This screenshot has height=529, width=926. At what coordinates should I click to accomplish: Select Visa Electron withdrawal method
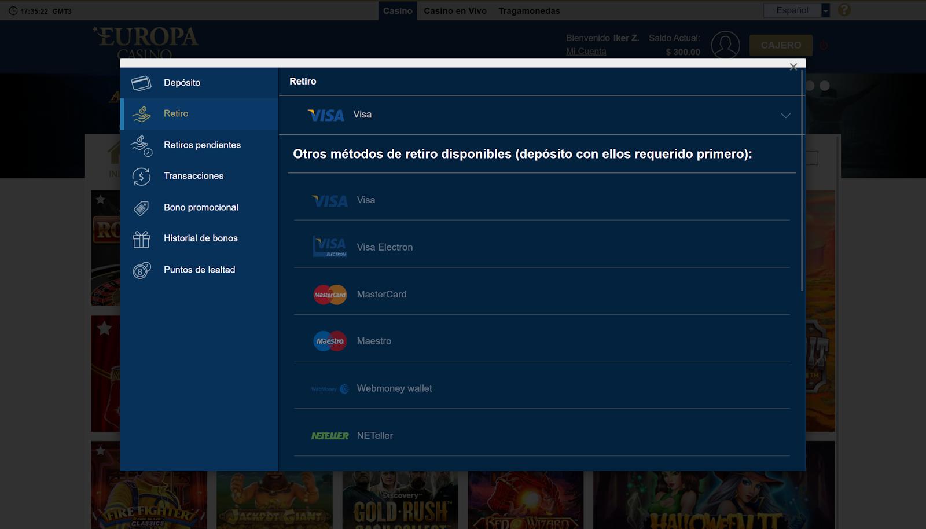542,247
